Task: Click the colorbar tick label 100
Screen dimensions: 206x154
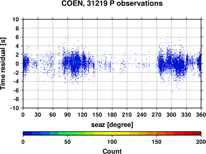Action: 112,142
